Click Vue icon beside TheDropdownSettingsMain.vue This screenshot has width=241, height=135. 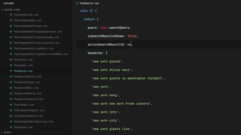click(11, 48)
